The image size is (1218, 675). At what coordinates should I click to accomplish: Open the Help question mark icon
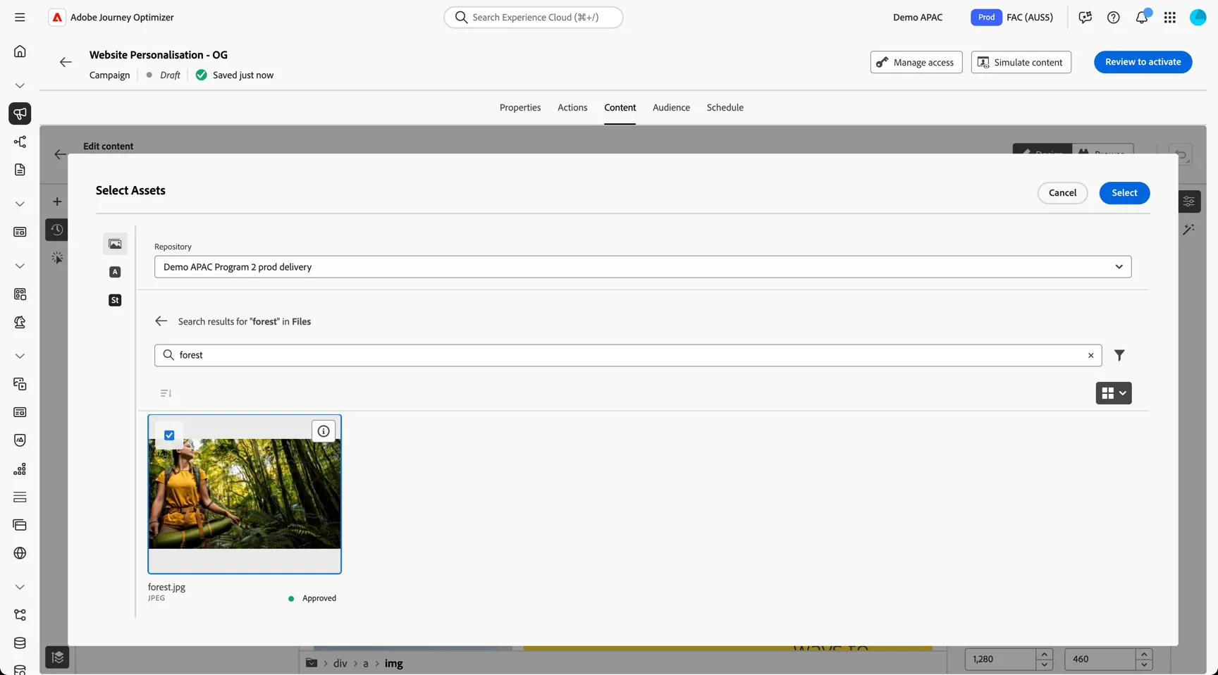pyautogui.click(x=1113, y=18)
